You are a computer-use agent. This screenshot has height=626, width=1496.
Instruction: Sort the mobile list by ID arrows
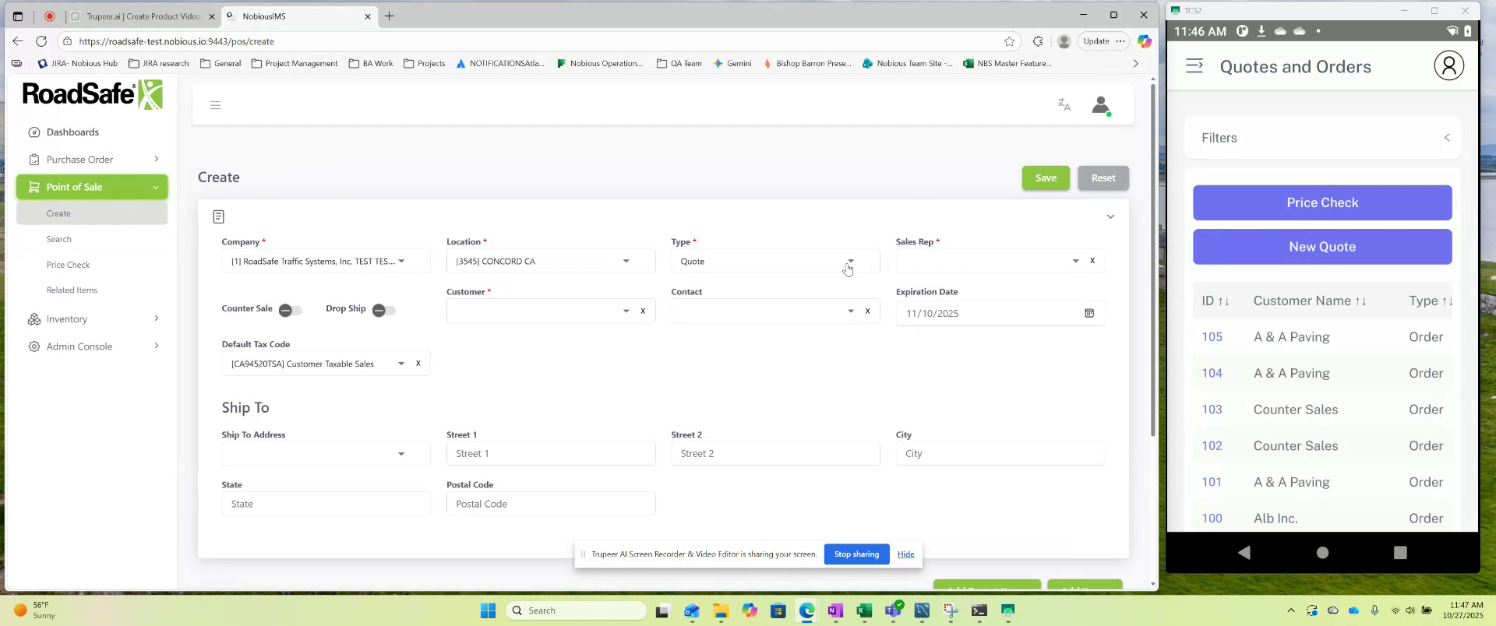(1223, 301)
